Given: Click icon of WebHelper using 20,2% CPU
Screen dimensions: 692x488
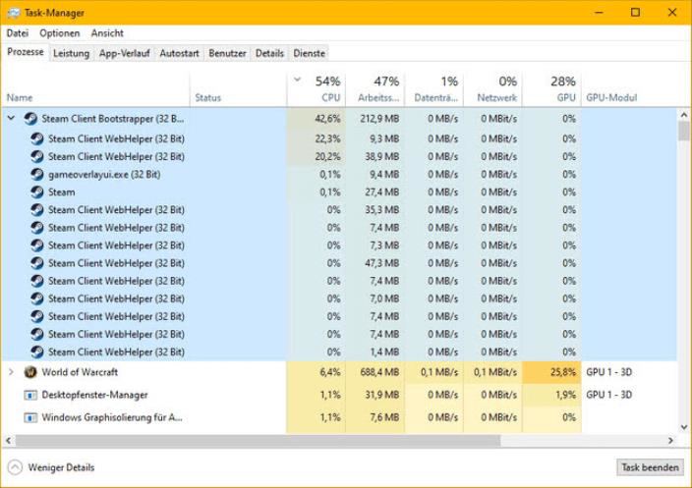Looking at the screenshot, I should (37, 156).
